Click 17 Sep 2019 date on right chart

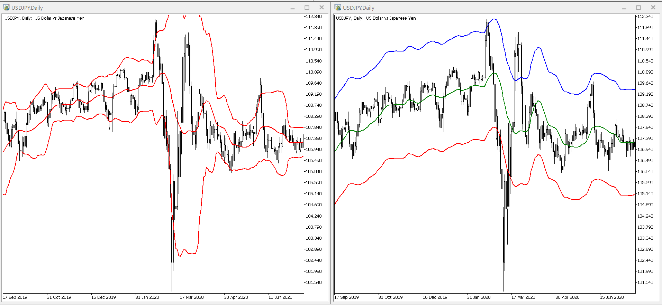tap(346, 297)
